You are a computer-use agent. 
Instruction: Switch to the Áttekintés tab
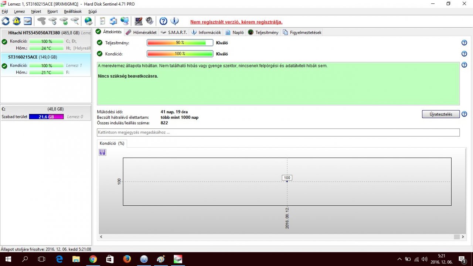pyautogui.click(x=109, y=32)
